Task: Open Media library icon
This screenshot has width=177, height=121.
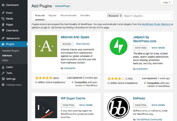Action: [x=3, y=18]
